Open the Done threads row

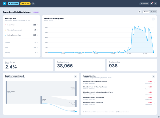click(x=22, y=48)
